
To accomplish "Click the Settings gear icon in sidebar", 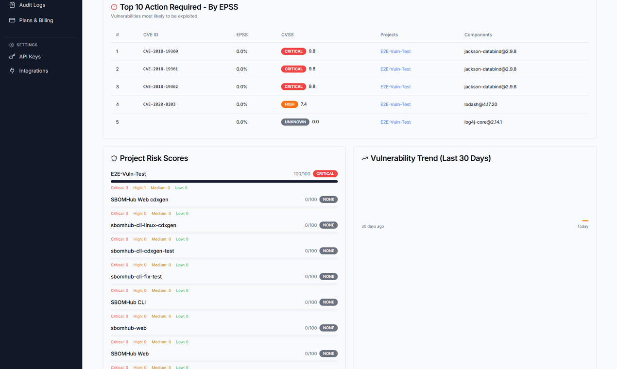I will (12, 45).
